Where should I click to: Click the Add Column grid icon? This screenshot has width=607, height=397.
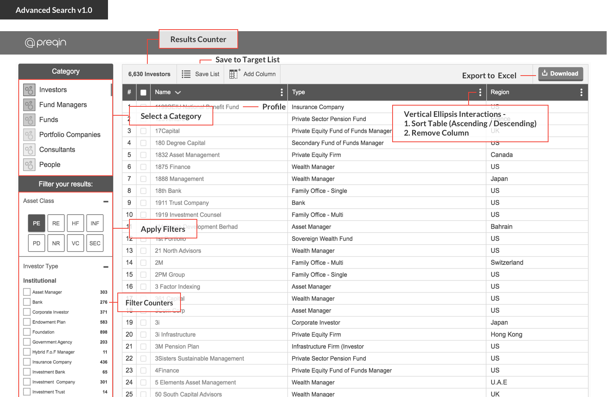pyautogui.click(x=234, y=74)
